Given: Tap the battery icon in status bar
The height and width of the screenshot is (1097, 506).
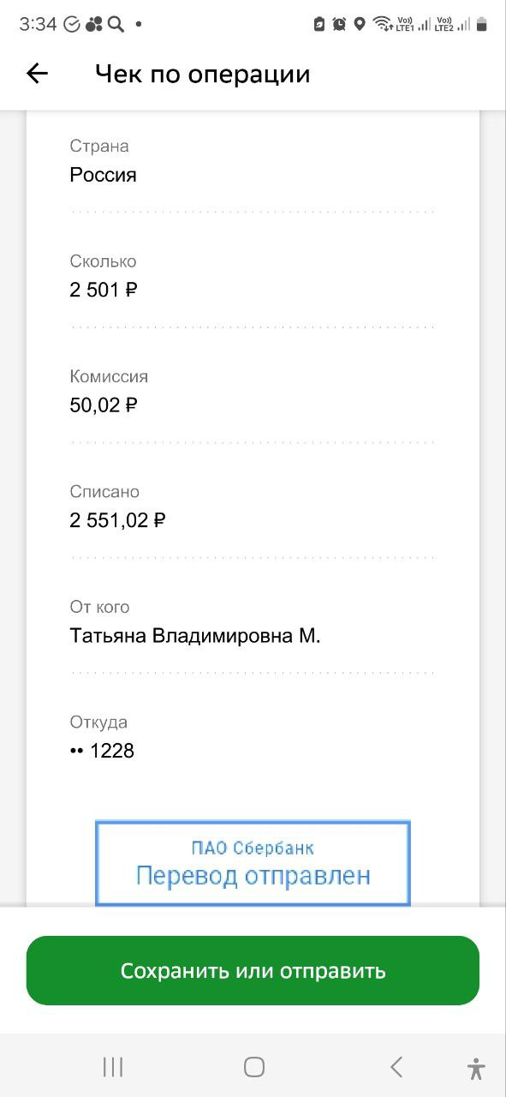Looking at the screenshot, I should pos(481,24).
